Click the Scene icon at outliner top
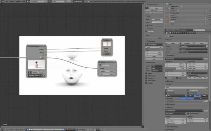The width and height of the screenshot is (211, 131). tap(167, 4)
